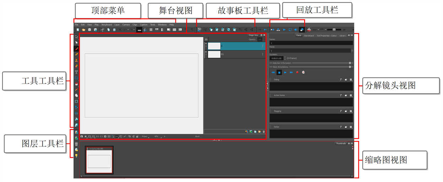Open the 40% zoom level dropdown
443x182 pixels.
[157, 136]
